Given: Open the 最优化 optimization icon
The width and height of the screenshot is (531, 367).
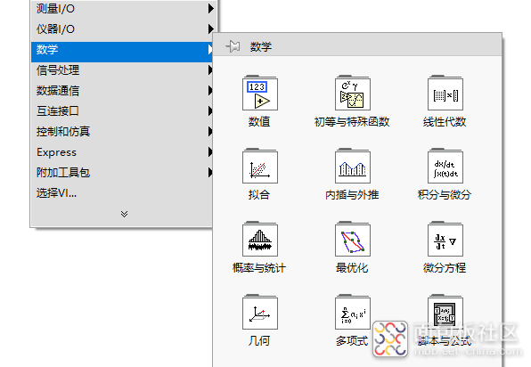Looking at the screenshot, I should point(353,239).
